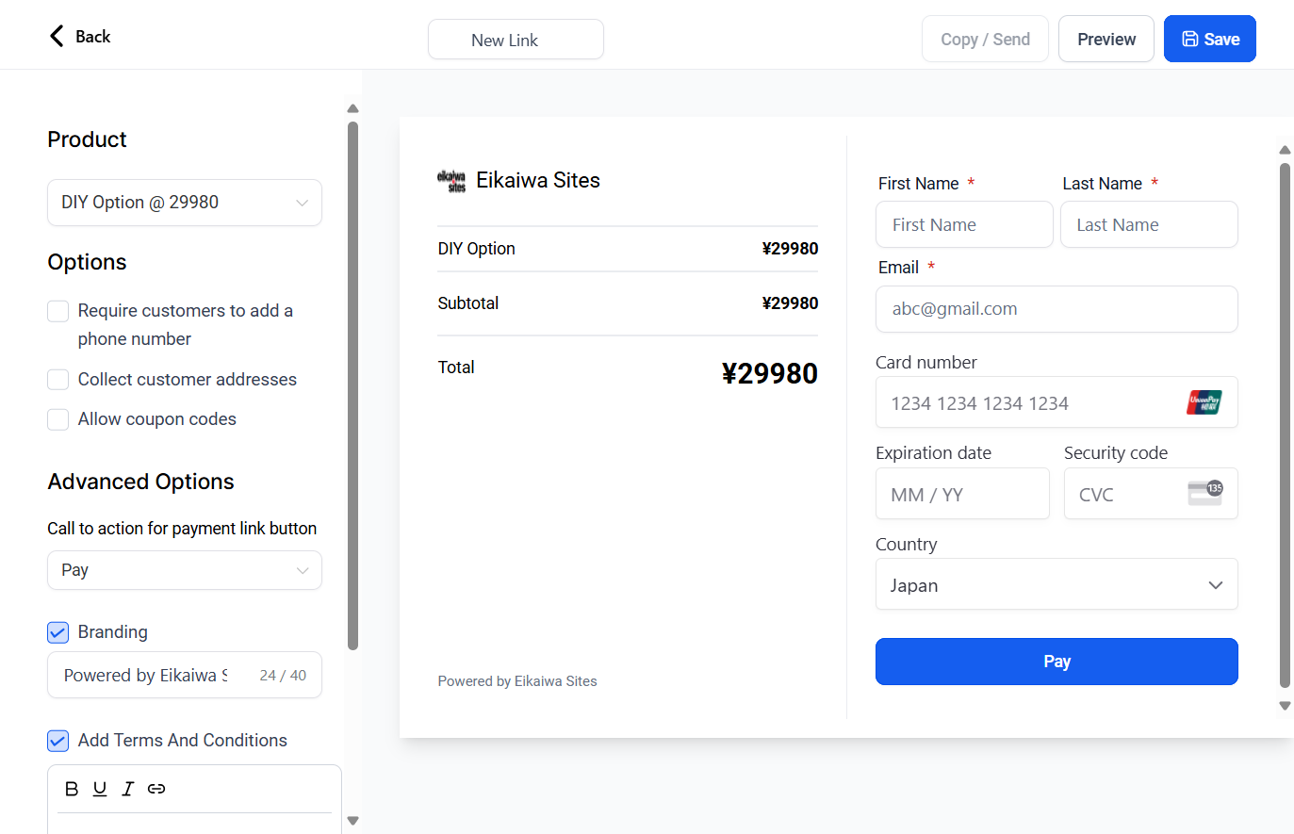The height and width of the screenshot is (834, 1294).
Task: Open the DIY Option product dropdown
Action: (185, 203)
